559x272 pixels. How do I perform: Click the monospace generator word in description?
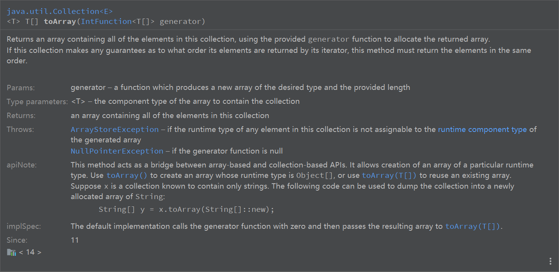pos(329,40)
